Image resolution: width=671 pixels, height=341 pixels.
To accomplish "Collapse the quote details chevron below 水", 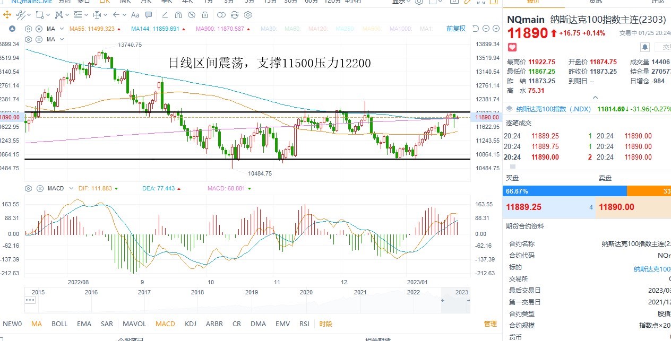I will [x=595, y=98].
